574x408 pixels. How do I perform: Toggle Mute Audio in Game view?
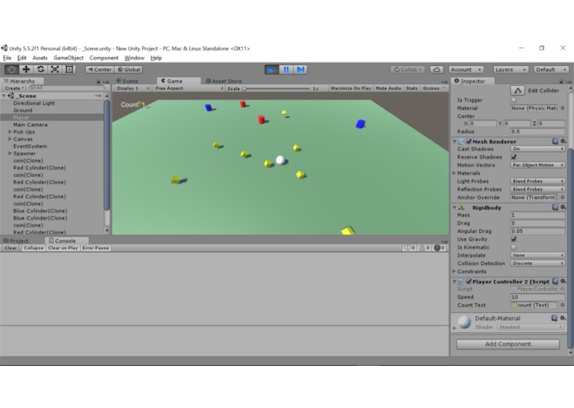coord(388,88)
